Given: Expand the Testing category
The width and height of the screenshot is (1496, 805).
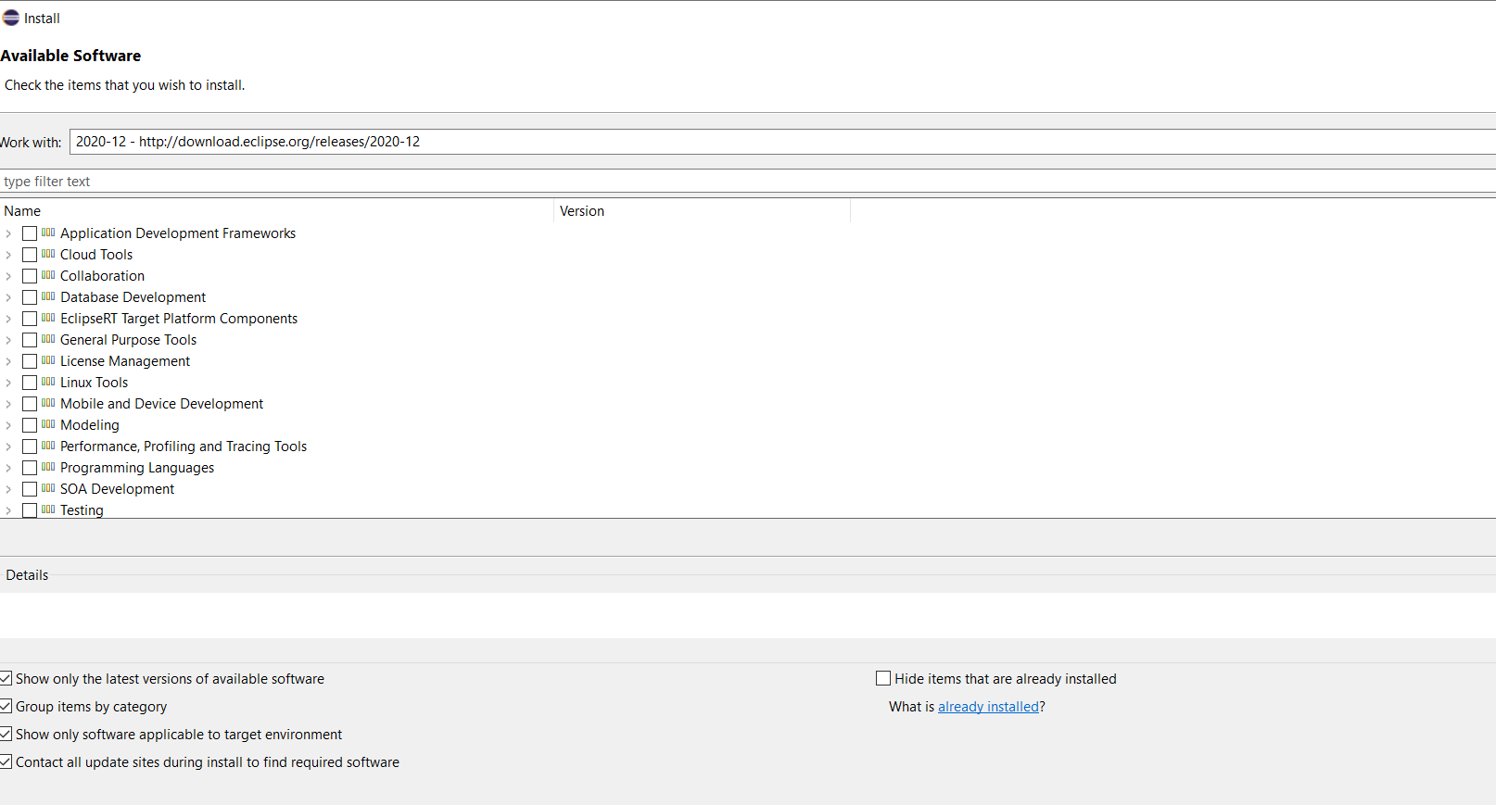Looking at the screenshot, I should 8,510.
